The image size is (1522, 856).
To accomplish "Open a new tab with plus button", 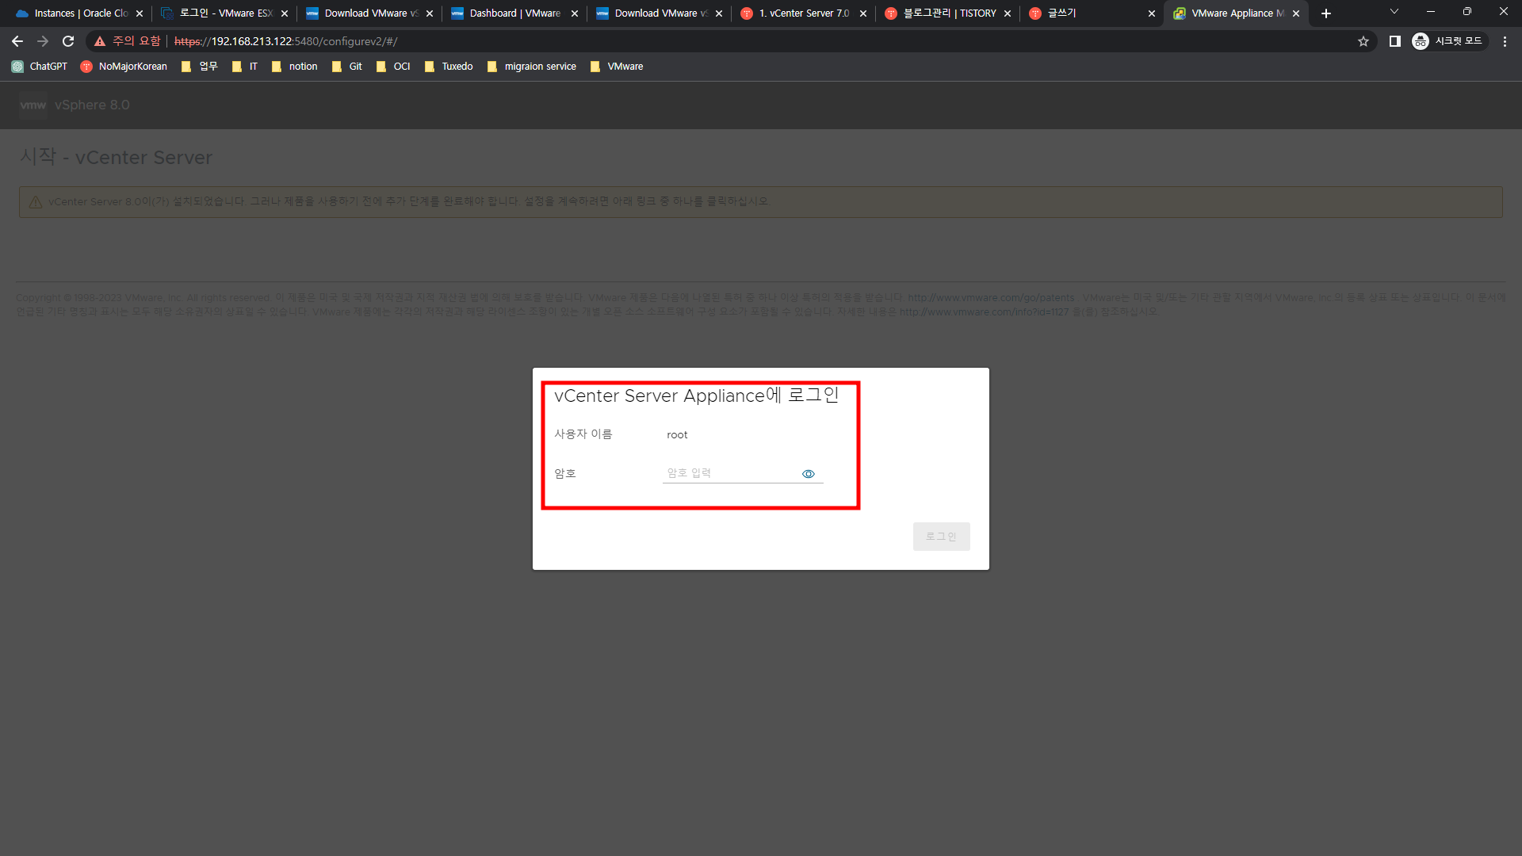I will 1326,13.
